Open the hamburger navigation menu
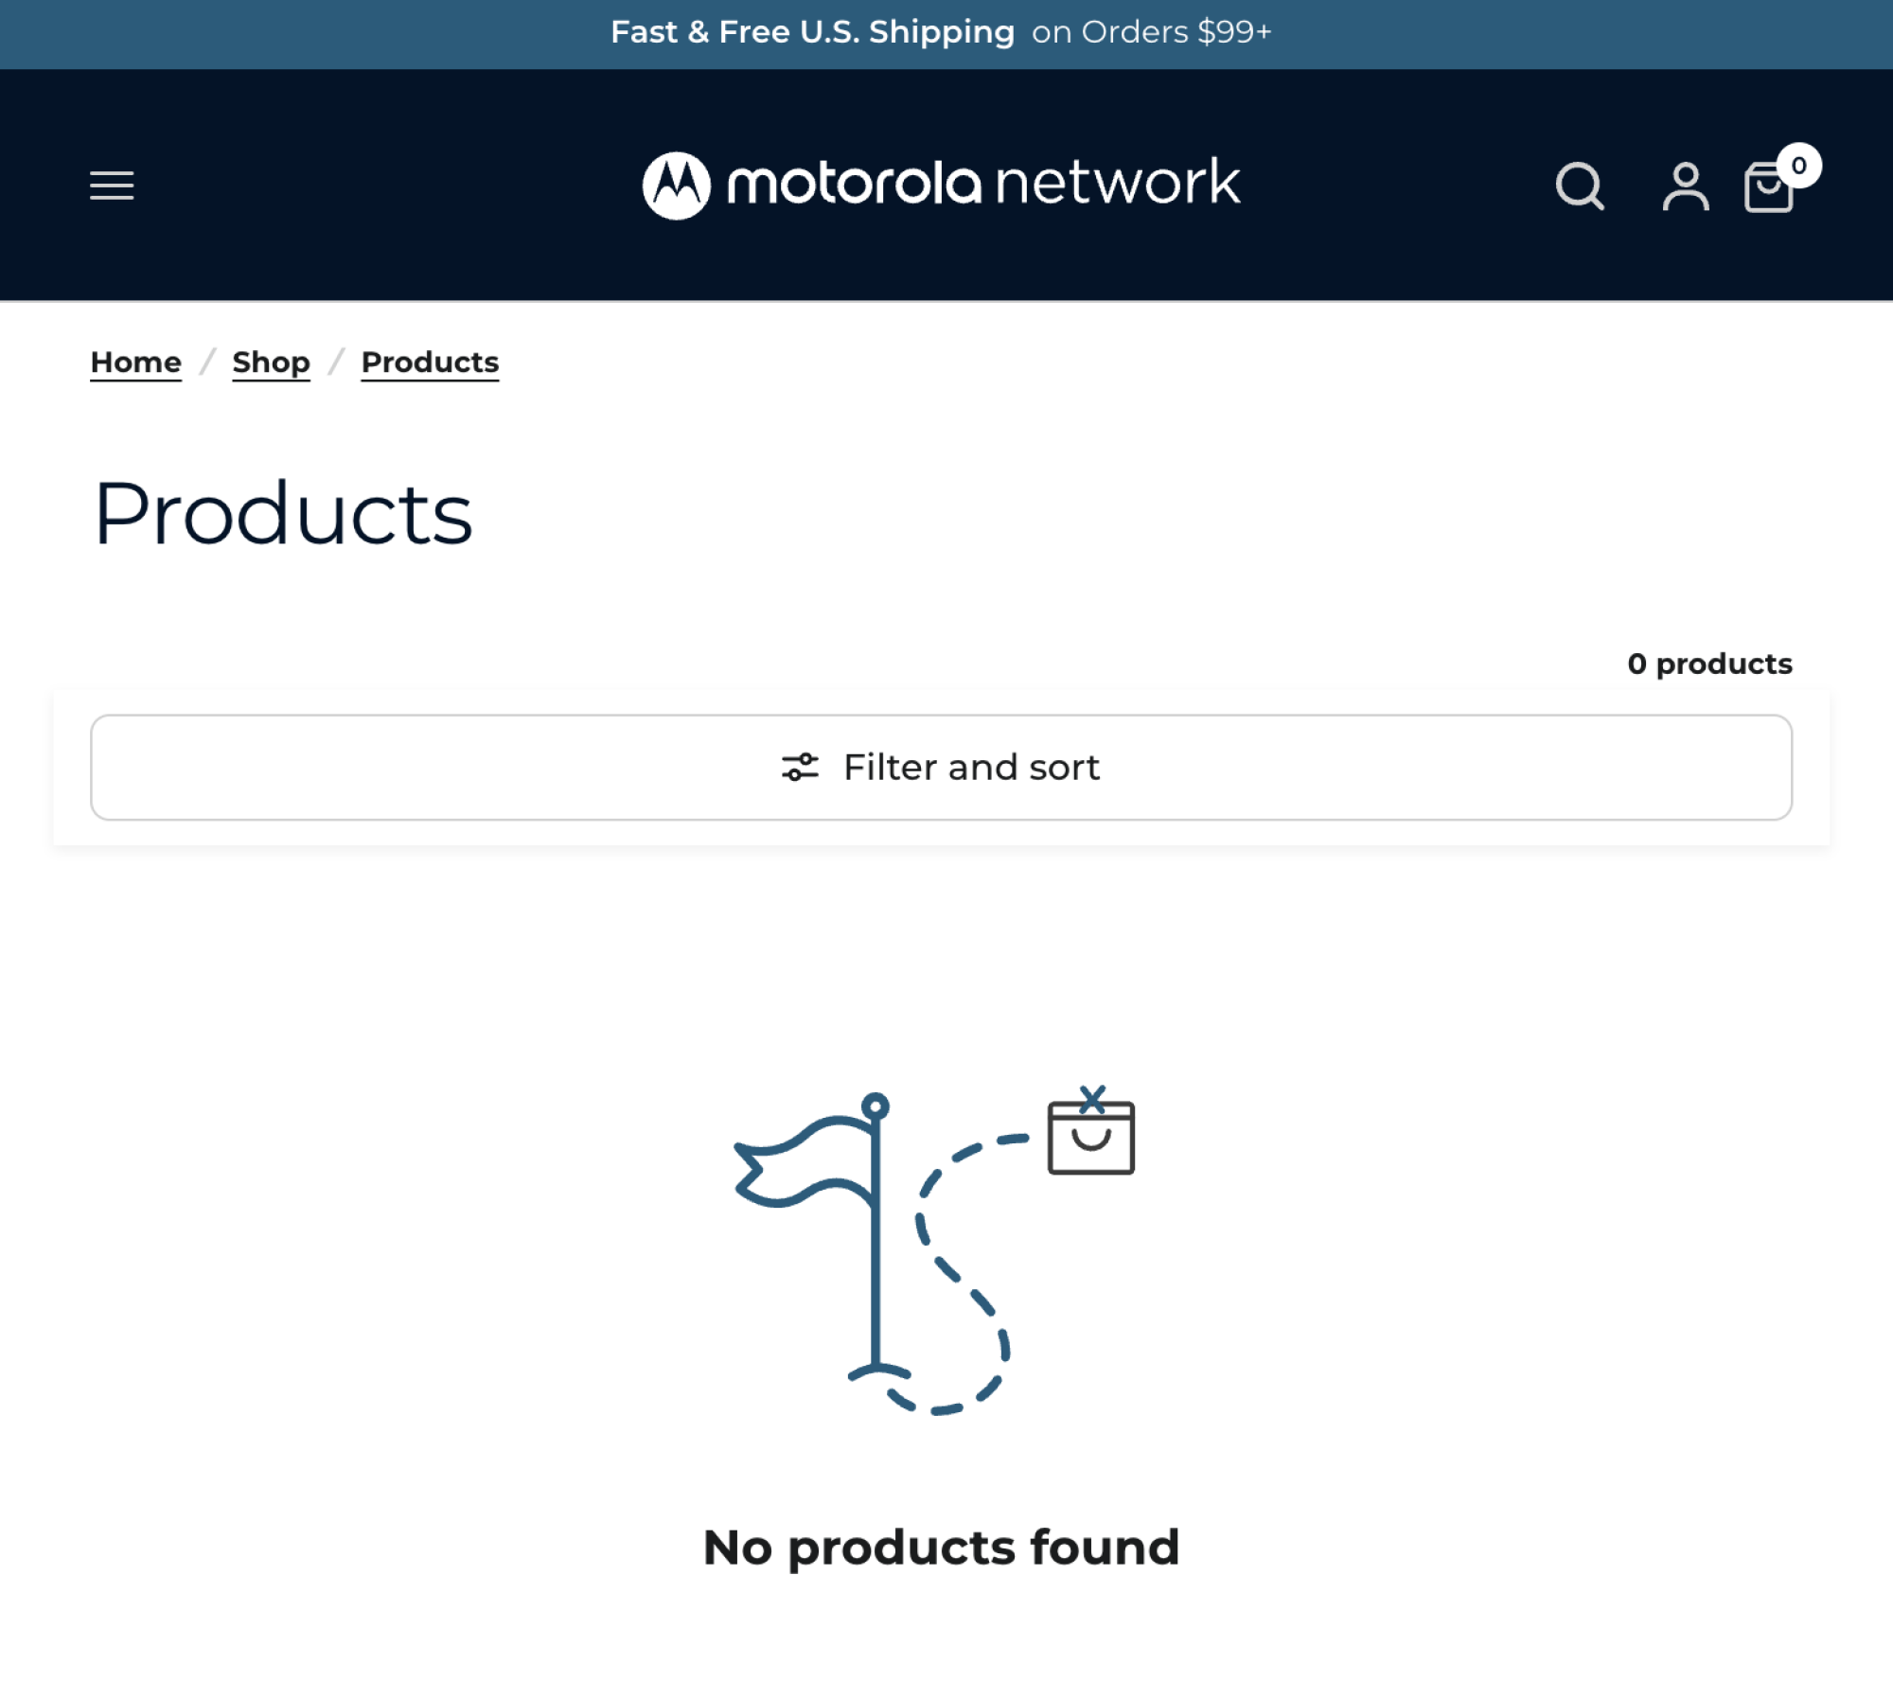Viewport: 1893px width, 1681px height. 112,186
